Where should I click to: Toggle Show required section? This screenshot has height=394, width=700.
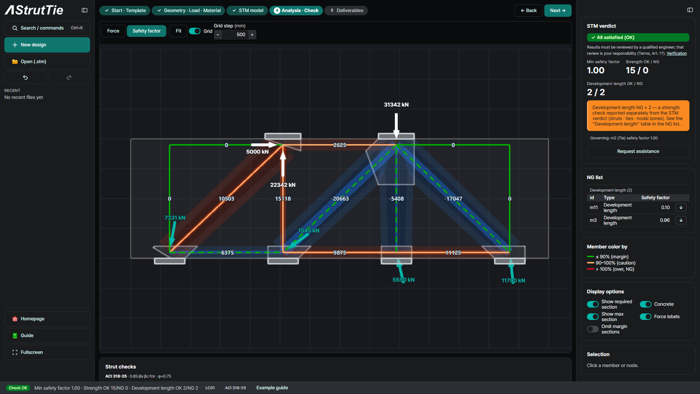tap(593, 304)
